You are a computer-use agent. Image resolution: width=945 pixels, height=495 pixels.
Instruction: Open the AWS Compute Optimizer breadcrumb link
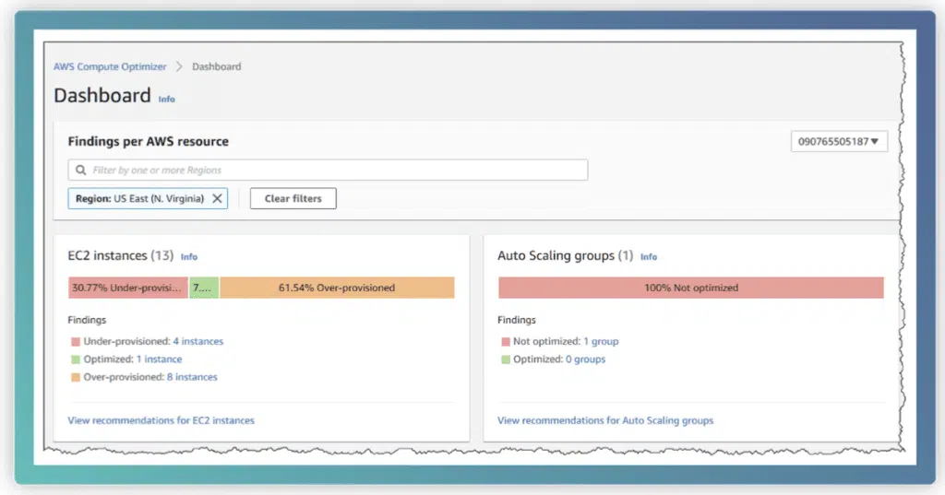click(110, 67)
